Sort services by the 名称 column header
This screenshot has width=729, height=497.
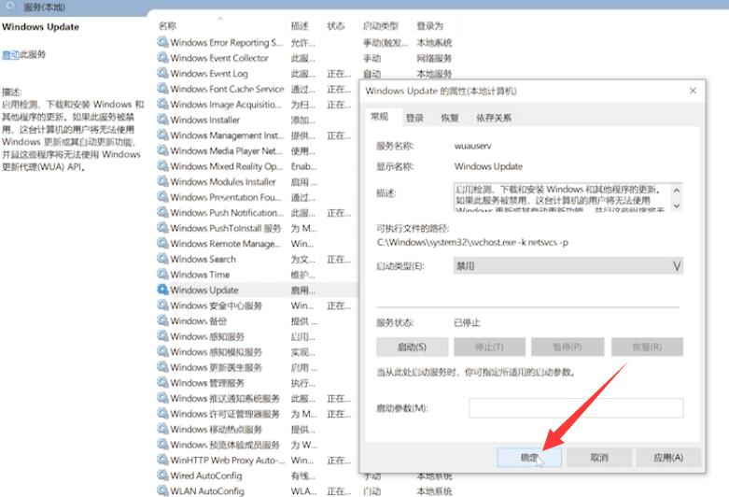[x=167, y=26]
